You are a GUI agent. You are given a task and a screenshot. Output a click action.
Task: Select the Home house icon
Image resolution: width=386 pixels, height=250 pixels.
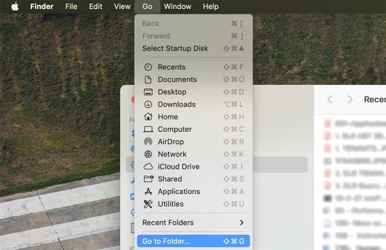click(148, 117)
